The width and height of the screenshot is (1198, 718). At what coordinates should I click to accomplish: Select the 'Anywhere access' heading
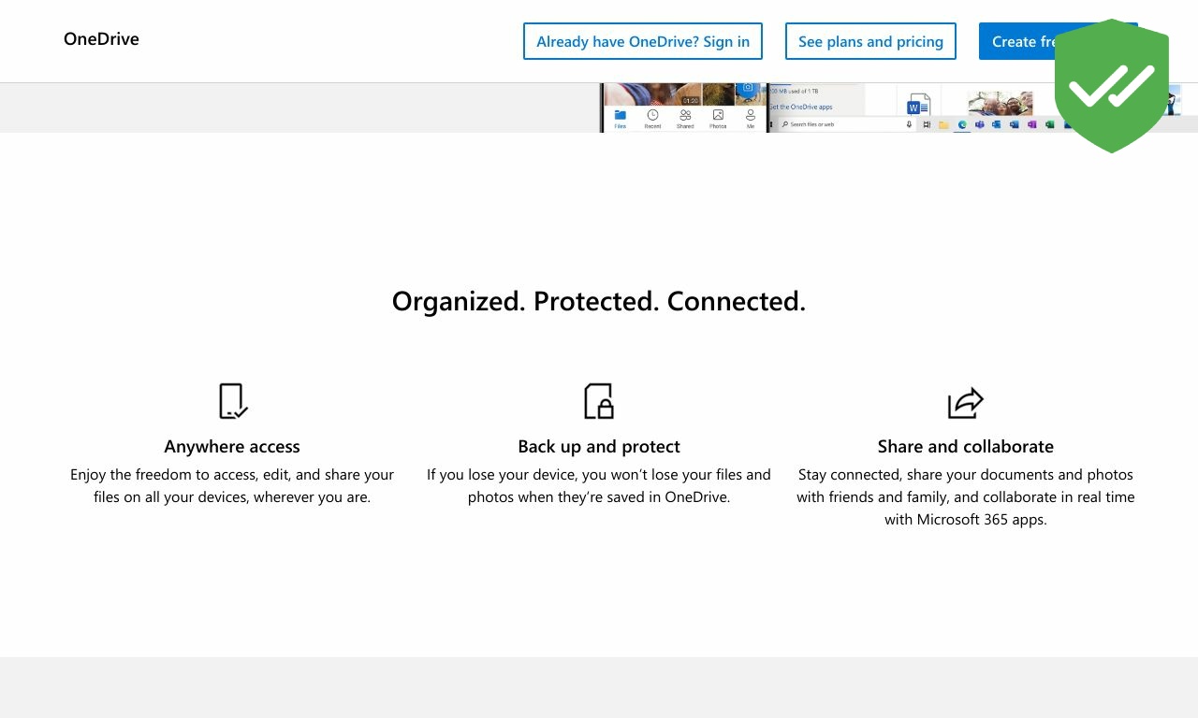click(232, 447)
